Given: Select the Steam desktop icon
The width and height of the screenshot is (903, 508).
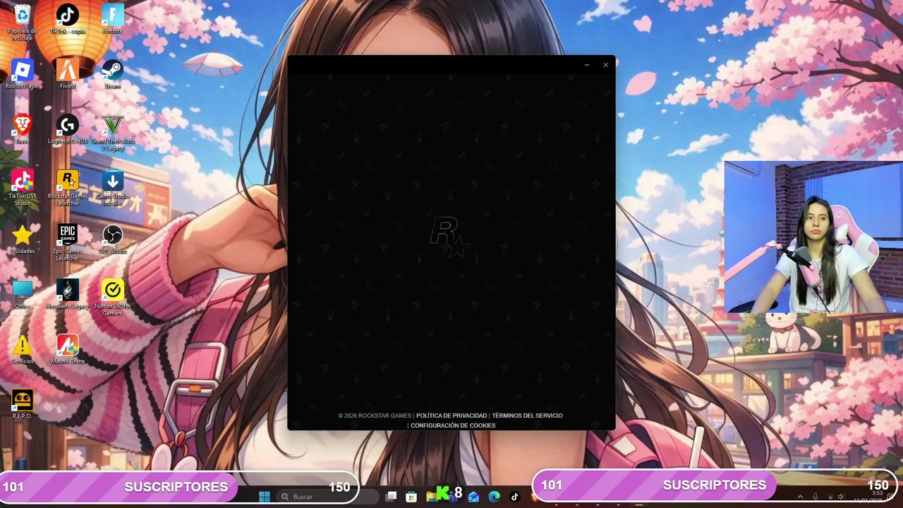Looking at the screenshot, I should (x=112, y=73).
